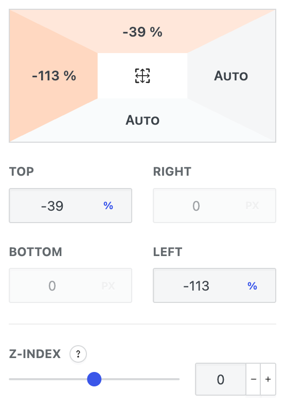Open the Bottom field PX unit dropdown
The height and width of the screenshot is (407, 285).
point(109,285)
